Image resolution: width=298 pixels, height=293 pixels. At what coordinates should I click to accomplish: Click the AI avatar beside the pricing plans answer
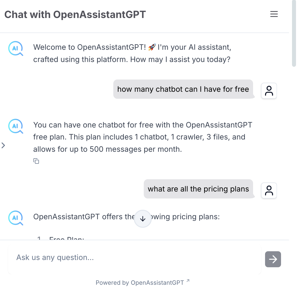(x=15, y=218)
